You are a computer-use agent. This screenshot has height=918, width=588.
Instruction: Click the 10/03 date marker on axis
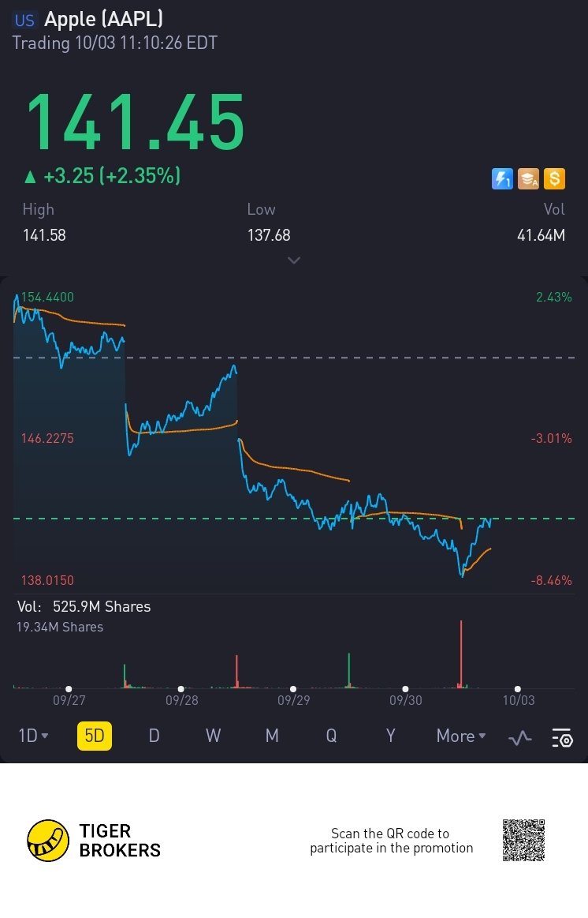point(518,699)
